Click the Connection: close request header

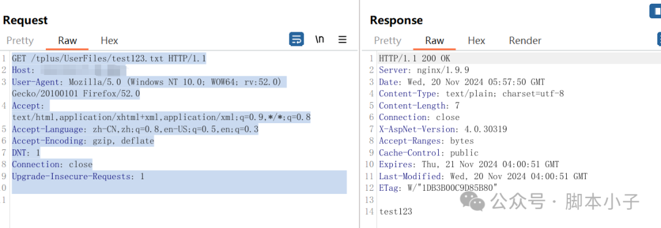(x=52, y=164)
